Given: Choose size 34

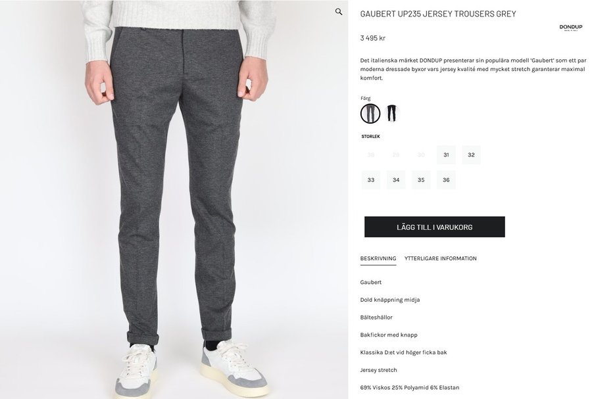Looking at the screenshot, I should [396, 180].
